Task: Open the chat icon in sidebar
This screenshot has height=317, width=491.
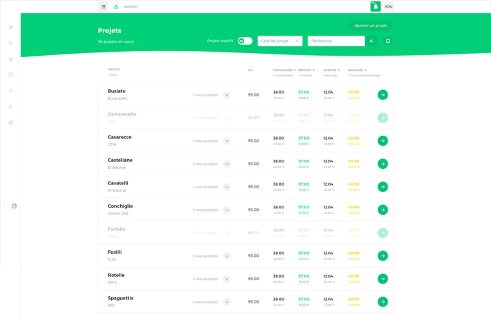Action: pyautogui.click(x=11, y=122)
